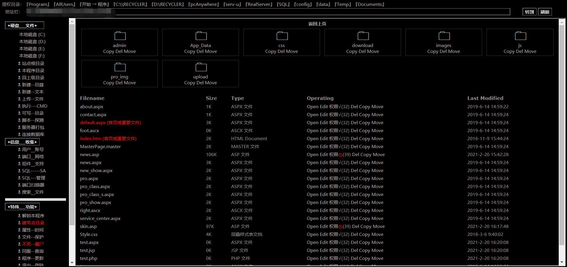Click the 返回上页 link
The width and height of the screenshot is (567, 267).
[x=317, y=24]
